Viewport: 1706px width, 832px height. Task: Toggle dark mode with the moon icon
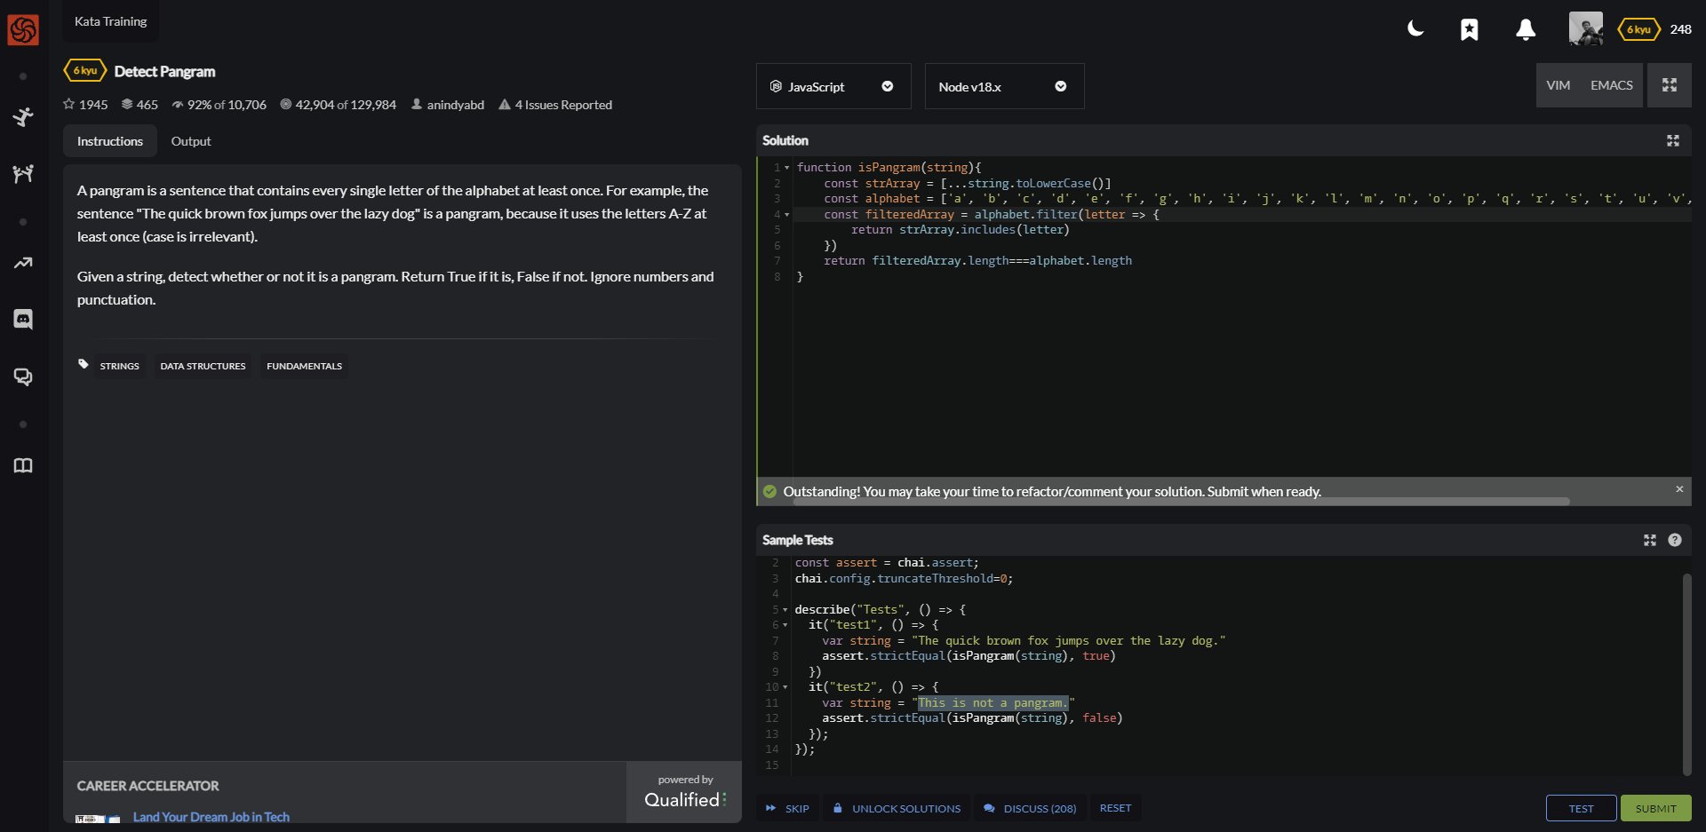coord(1415,29)
